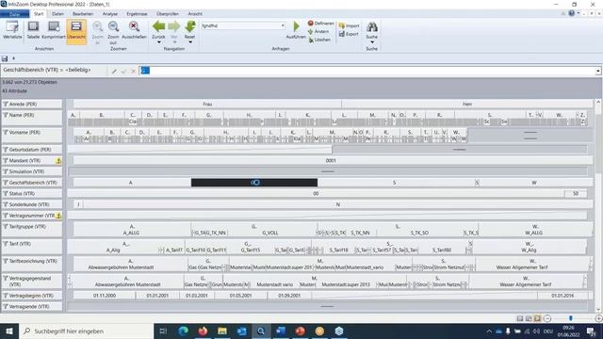Viewport: 603px width, 339px height.
Task: Click into the filter value input field
Action: coord(367,71)
